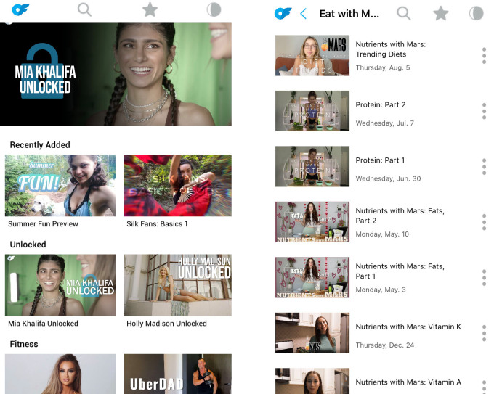Open three-dot menu for Fats, Part 1
494x394 pixels.
tap(484, 277)
